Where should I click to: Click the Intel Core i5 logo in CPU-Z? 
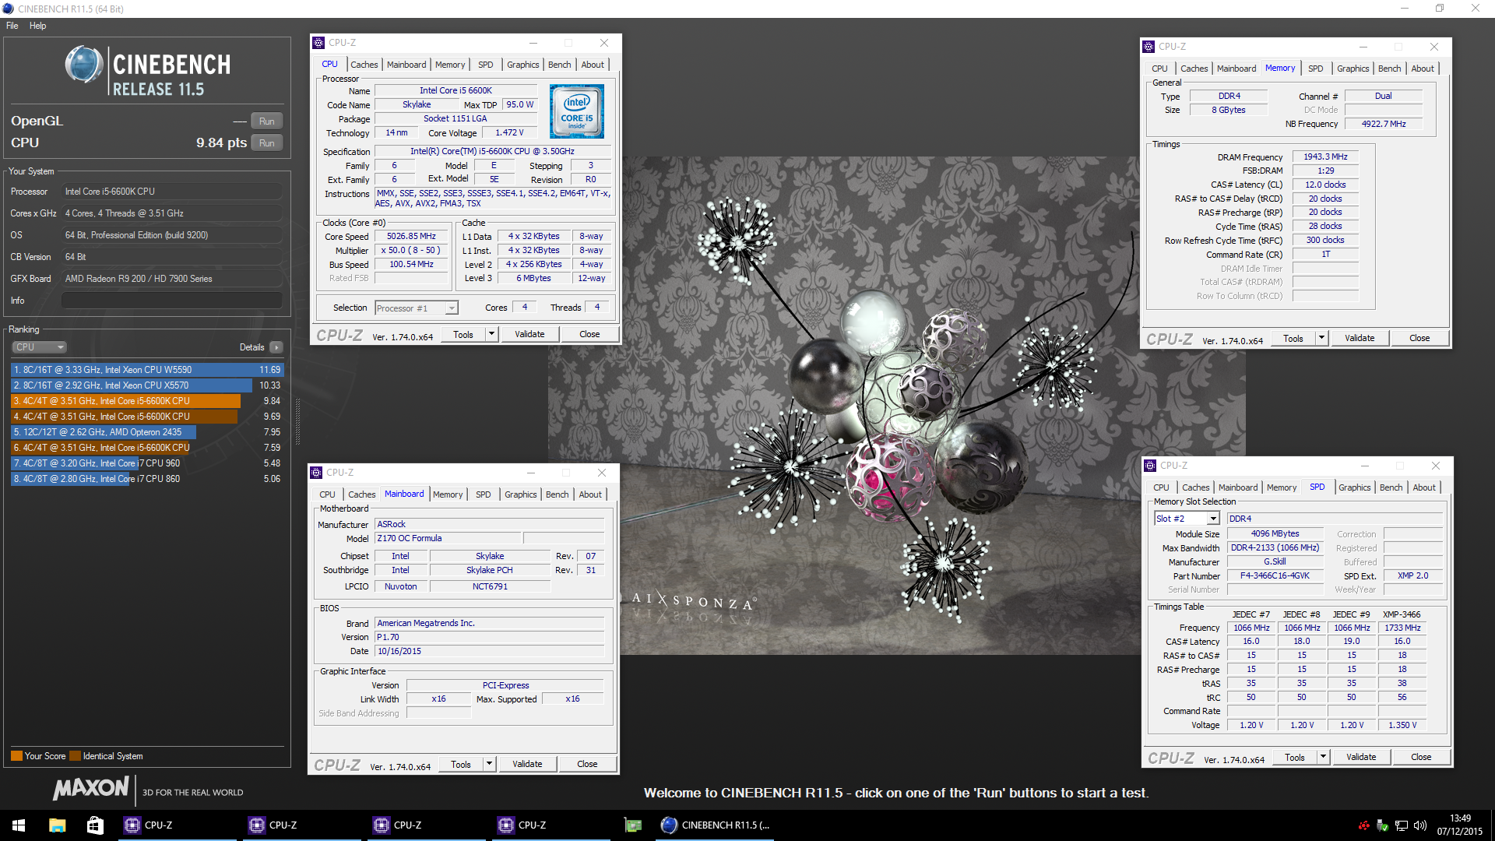pyautogui.click(x=577, y=112)
